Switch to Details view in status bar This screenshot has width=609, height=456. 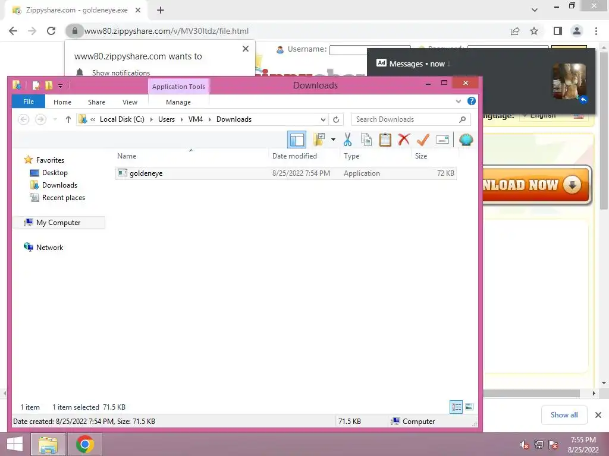(x=456, y=407)
